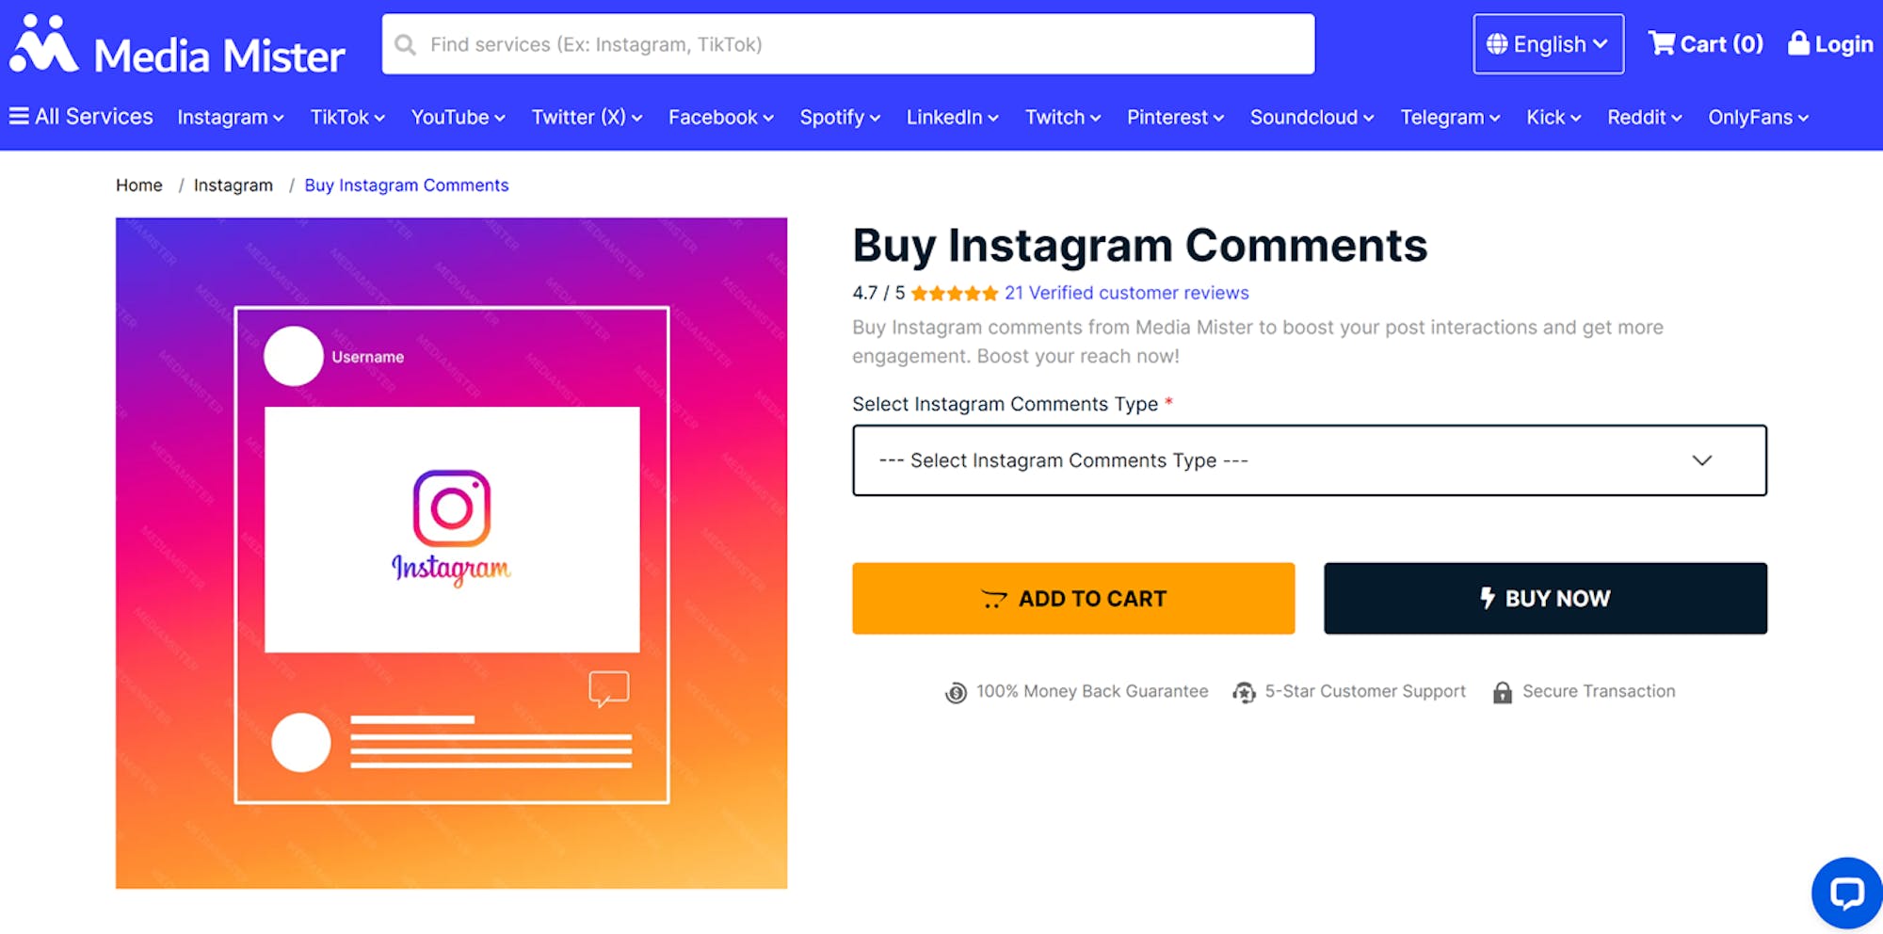1883x934 pixels.
Task: Open the Select Instagram Comments Type dropdown
Action: [1308, 460]
